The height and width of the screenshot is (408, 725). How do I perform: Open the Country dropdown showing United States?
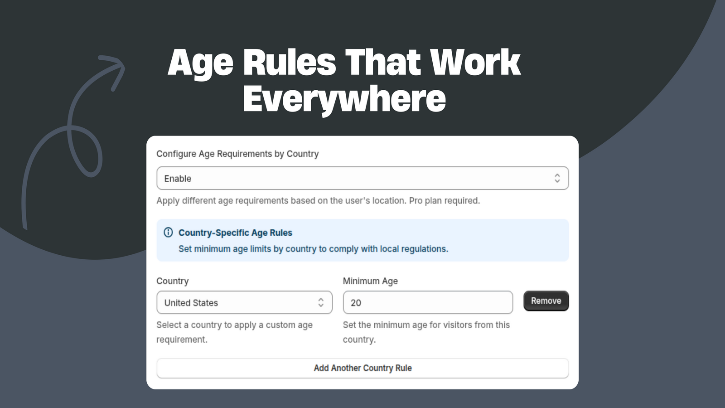244,302
